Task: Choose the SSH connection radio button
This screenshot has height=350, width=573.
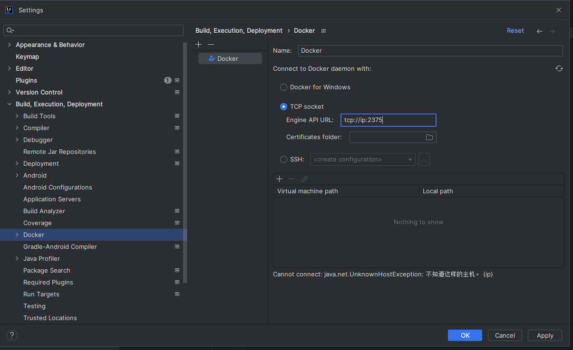Action: point(283,160)
